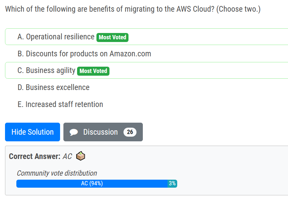The height and width of the screenshot is (198, 288).
Task: Click the "(Choose two.)" instruction text
Action: click(238, 9)
